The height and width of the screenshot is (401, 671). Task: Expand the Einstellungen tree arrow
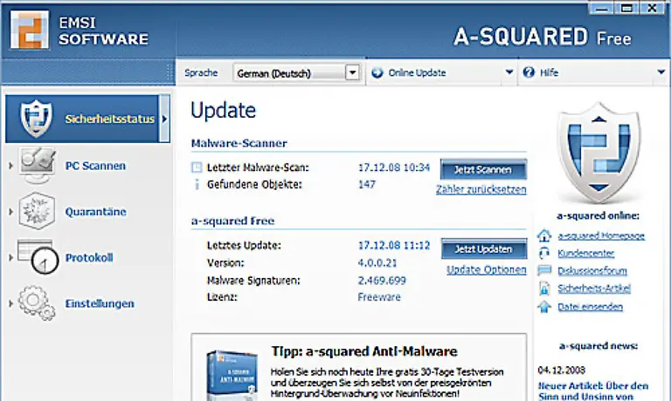pyautogui.click(x=11, y=303)
